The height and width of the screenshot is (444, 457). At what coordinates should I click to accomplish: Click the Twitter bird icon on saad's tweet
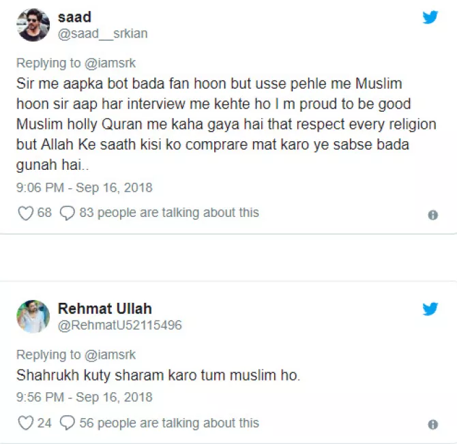pos(430,18)
